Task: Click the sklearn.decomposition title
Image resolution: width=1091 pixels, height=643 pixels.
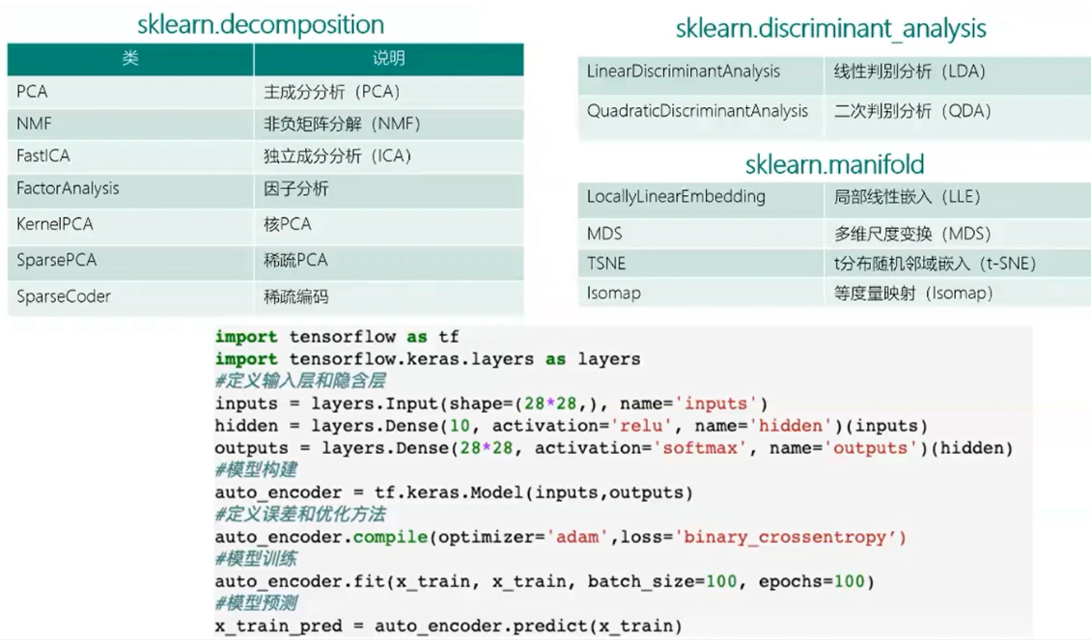Action: [x=261, y=24]
